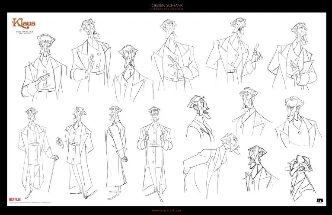332x215 pixels.
Task: Open the www.torschrank.com link
Action: 166,211
